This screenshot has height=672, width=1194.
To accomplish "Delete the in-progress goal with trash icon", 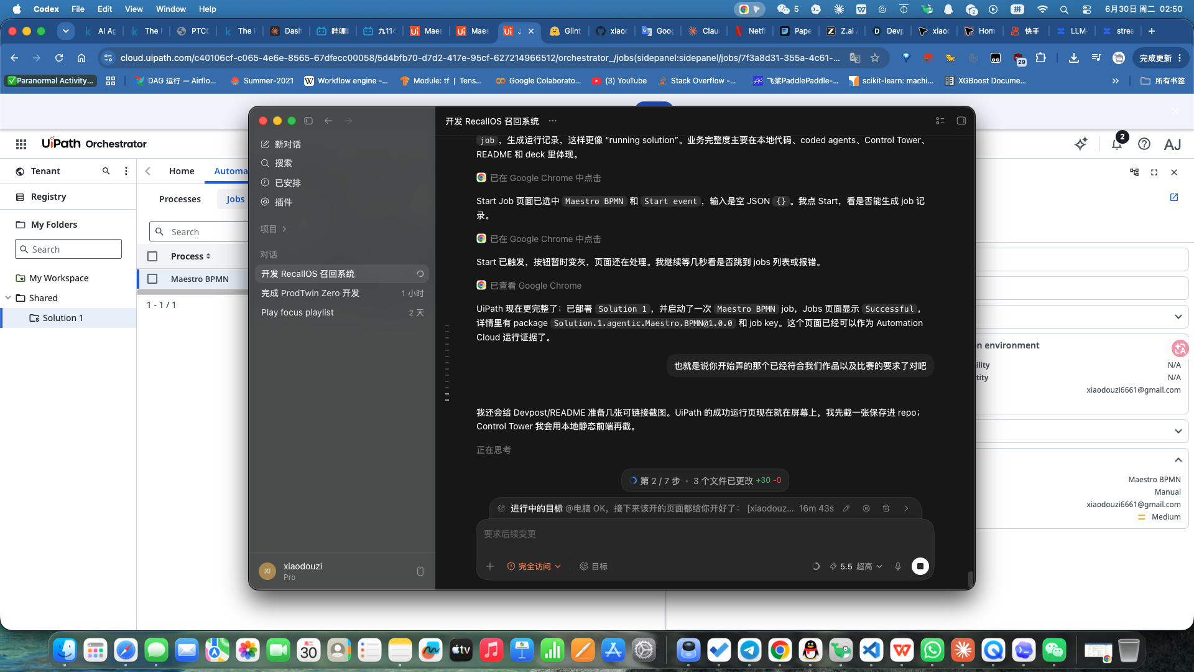I will pyautogui.click(x=886, y=508).
